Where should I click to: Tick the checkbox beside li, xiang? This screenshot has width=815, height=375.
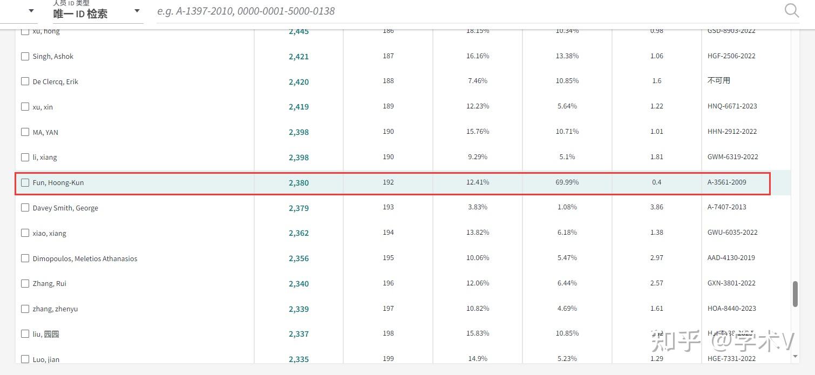25,157
